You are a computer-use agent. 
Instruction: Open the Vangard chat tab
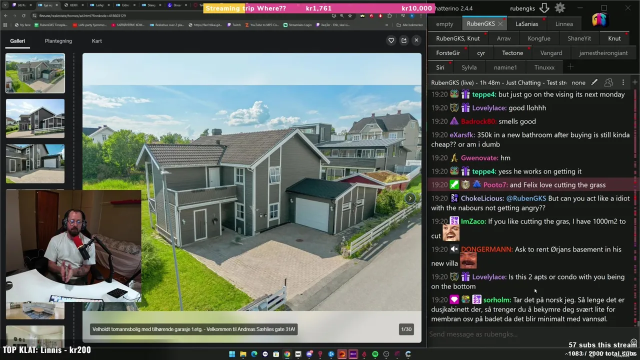(x=551, y=53)
